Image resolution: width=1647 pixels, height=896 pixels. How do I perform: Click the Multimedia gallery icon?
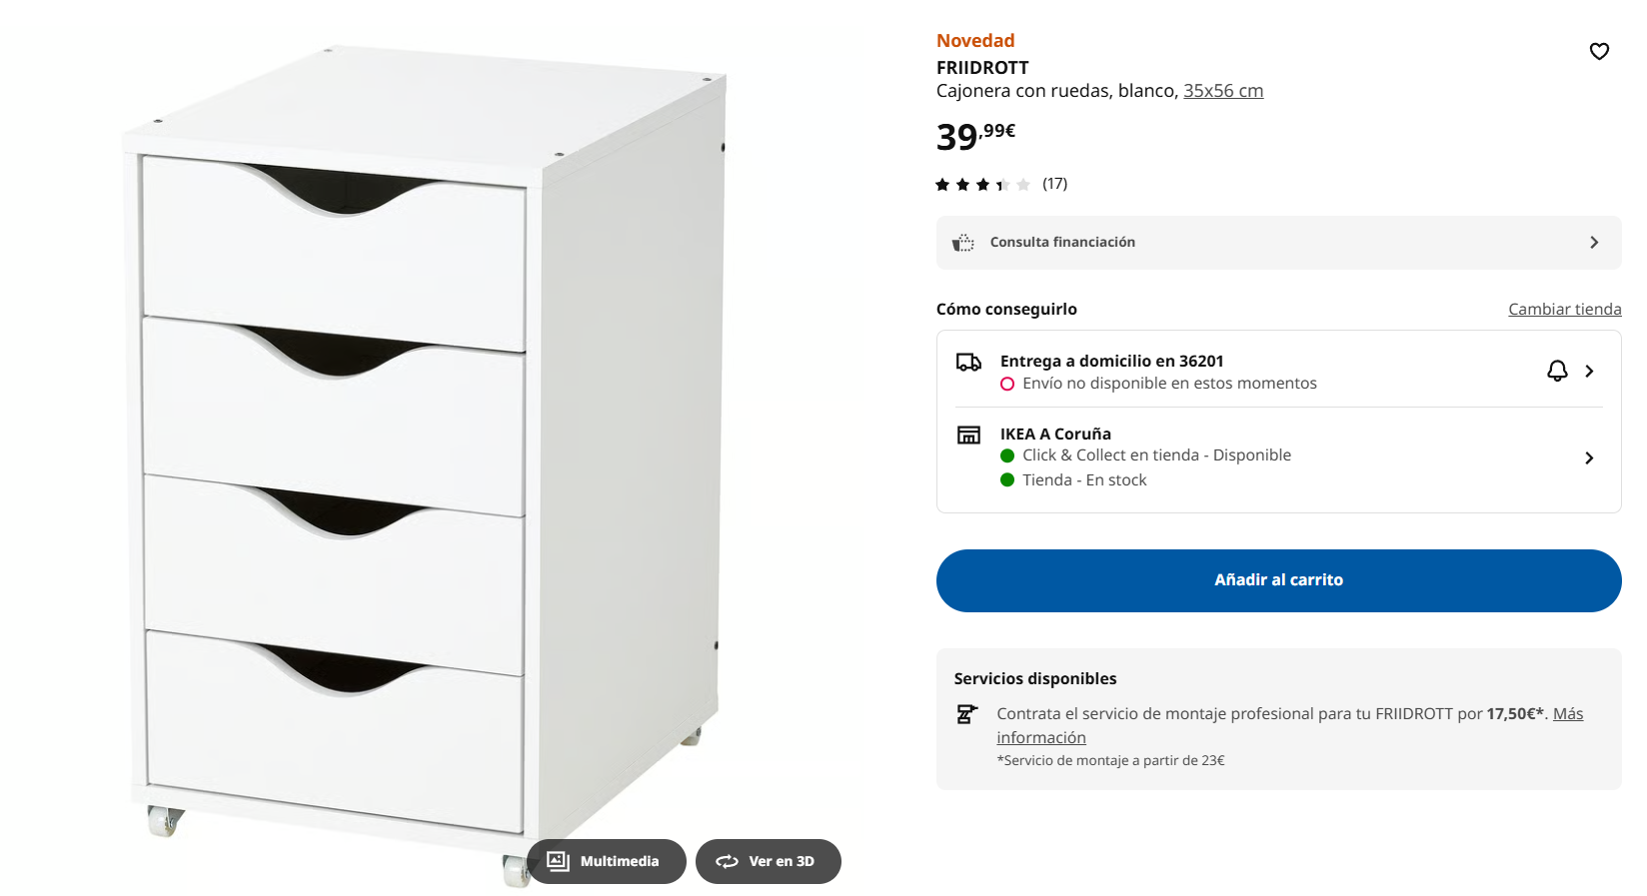(558, 861)
